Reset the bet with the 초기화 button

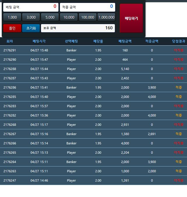[31, 28]
